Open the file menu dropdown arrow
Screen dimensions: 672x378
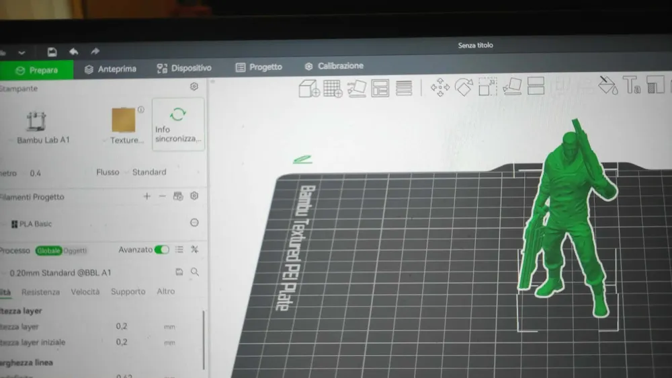22,53
